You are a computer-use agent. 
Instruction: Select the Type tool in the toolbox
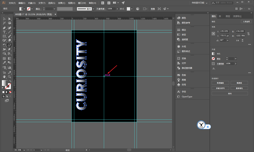point(4,32)
